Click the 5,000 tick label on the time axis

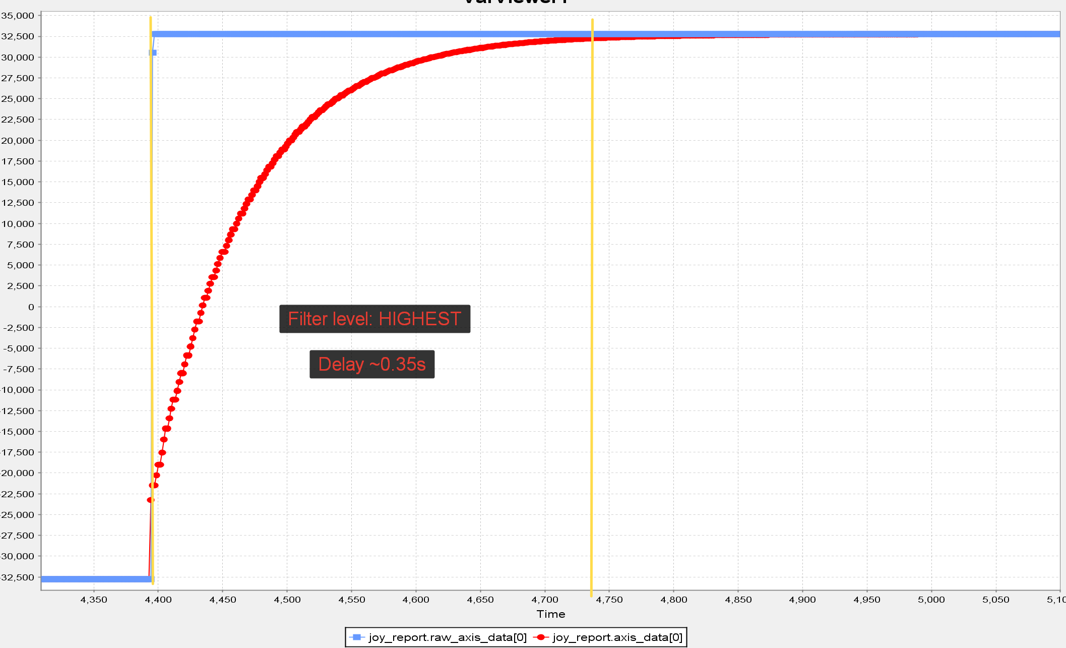(x=931, y=600)
